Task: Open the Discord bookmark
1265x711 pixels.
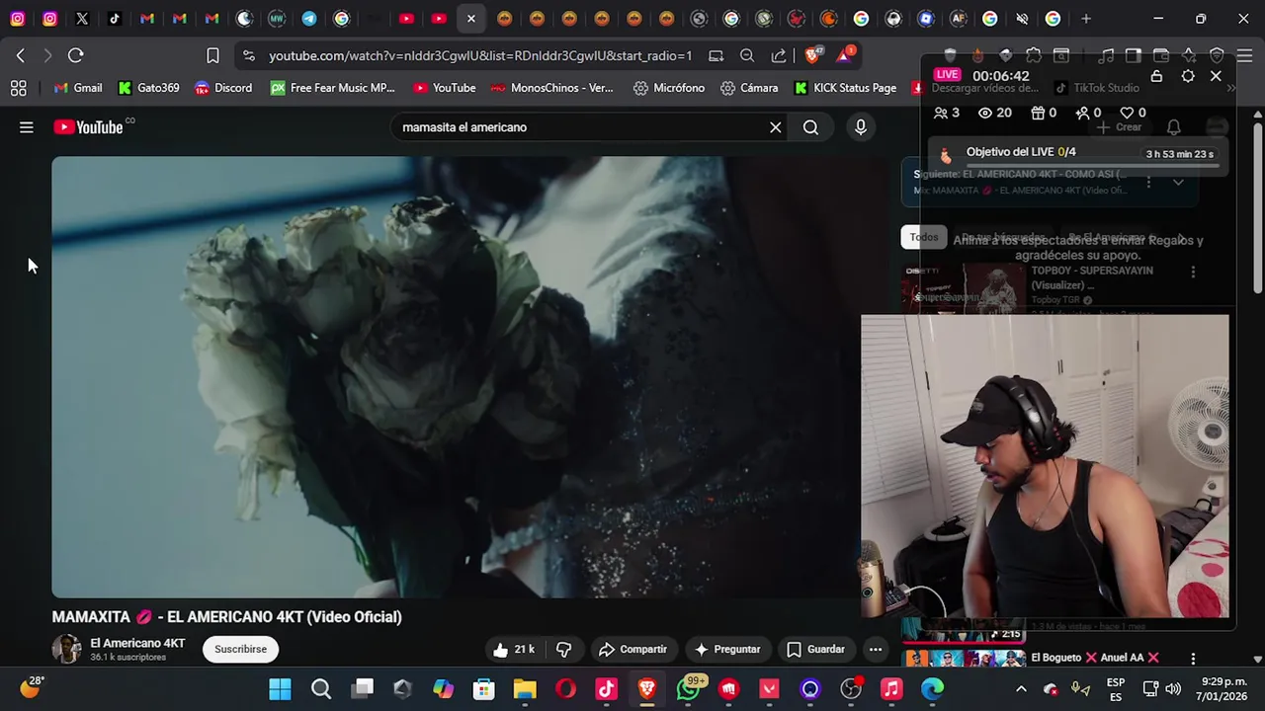Action: pyautogui.click(x=223, y=88)
